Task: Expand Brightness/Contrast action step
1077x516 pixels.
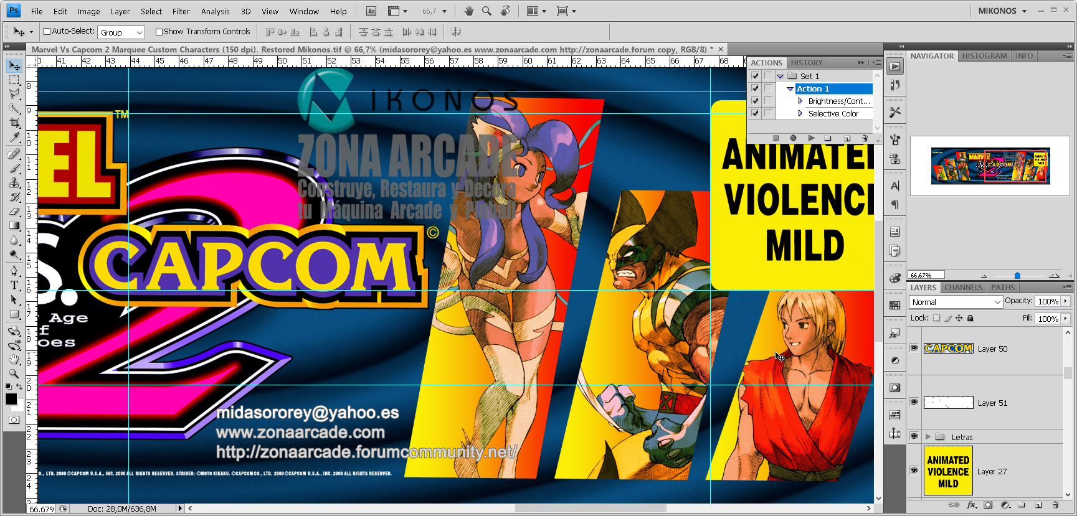Action: click(x=800, y=101)
